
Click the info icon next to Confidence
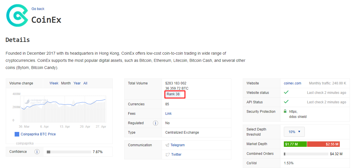[x=37, y=152]
